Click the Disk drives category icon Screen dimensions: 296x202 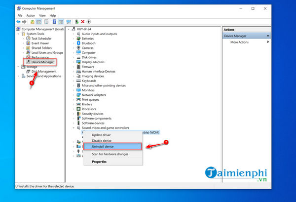78,57
